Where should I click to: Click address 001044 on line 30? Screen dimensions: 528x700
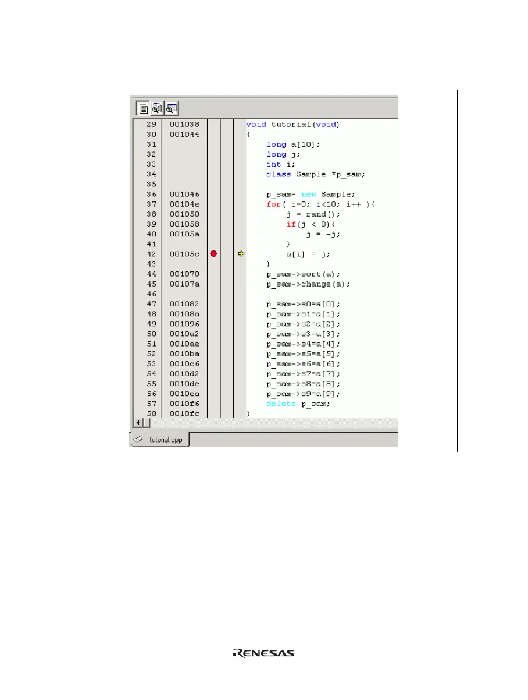tap(184, 134)
